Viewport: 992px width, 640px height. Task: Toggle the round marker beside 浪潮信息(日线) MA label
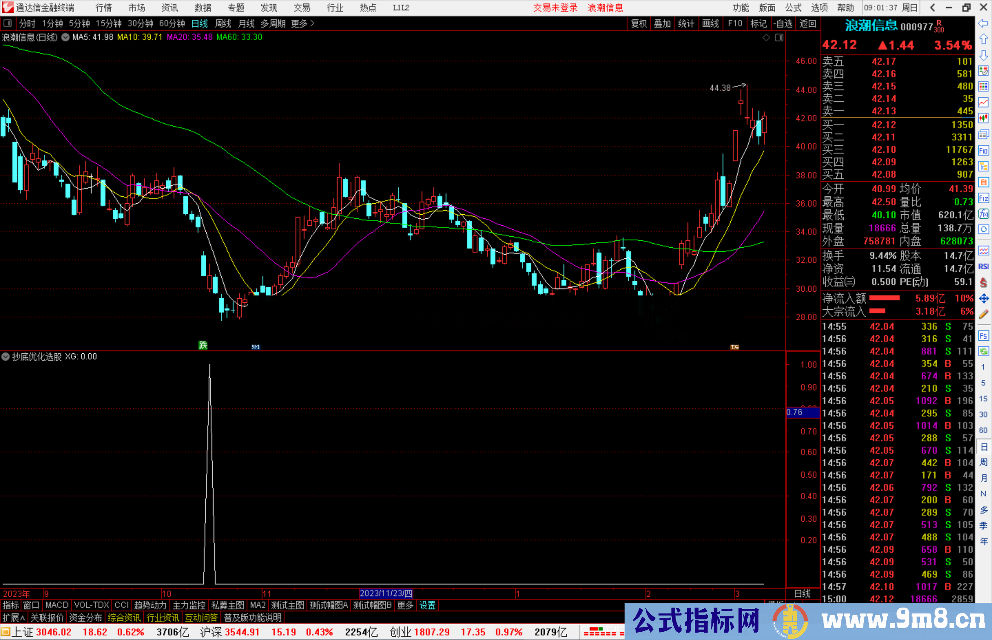65,37
